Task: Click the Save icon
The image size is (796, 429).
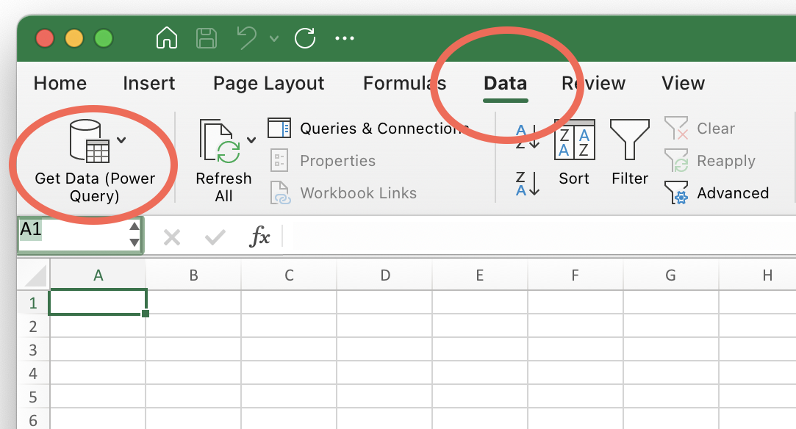Action: point(207,38)
